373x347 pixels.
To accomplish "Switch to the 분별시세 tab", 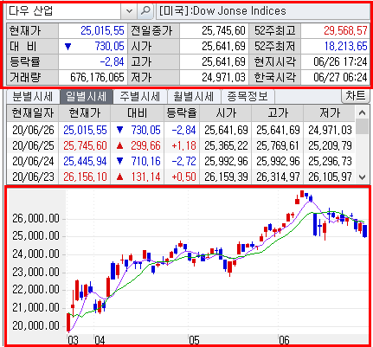I will point(33,97).
